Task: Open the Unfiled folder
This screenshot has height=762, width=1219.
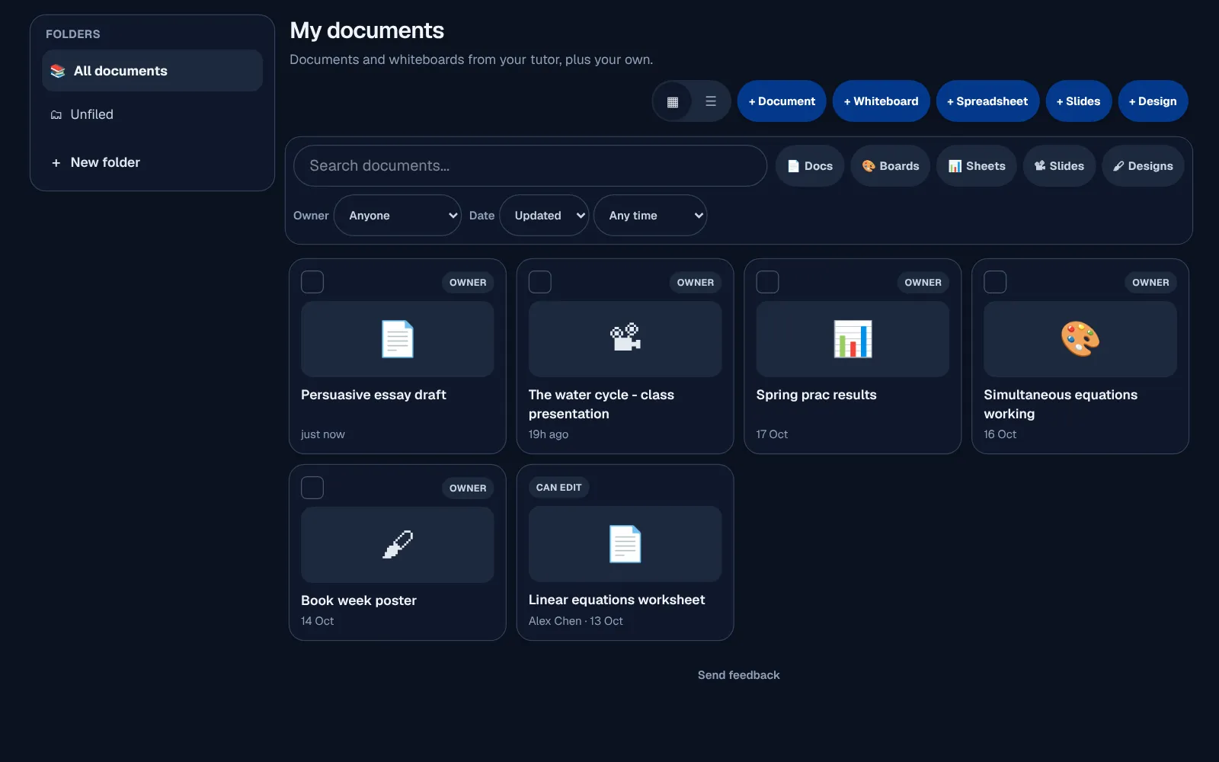Action: 152,114
